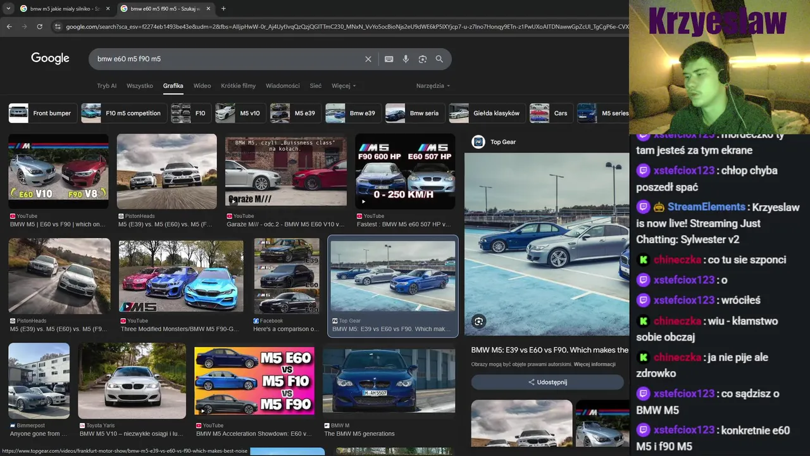Open Three Modified Monsters thumbnail
The height and width of the screenshot is (456, 810).
[181, 276]
